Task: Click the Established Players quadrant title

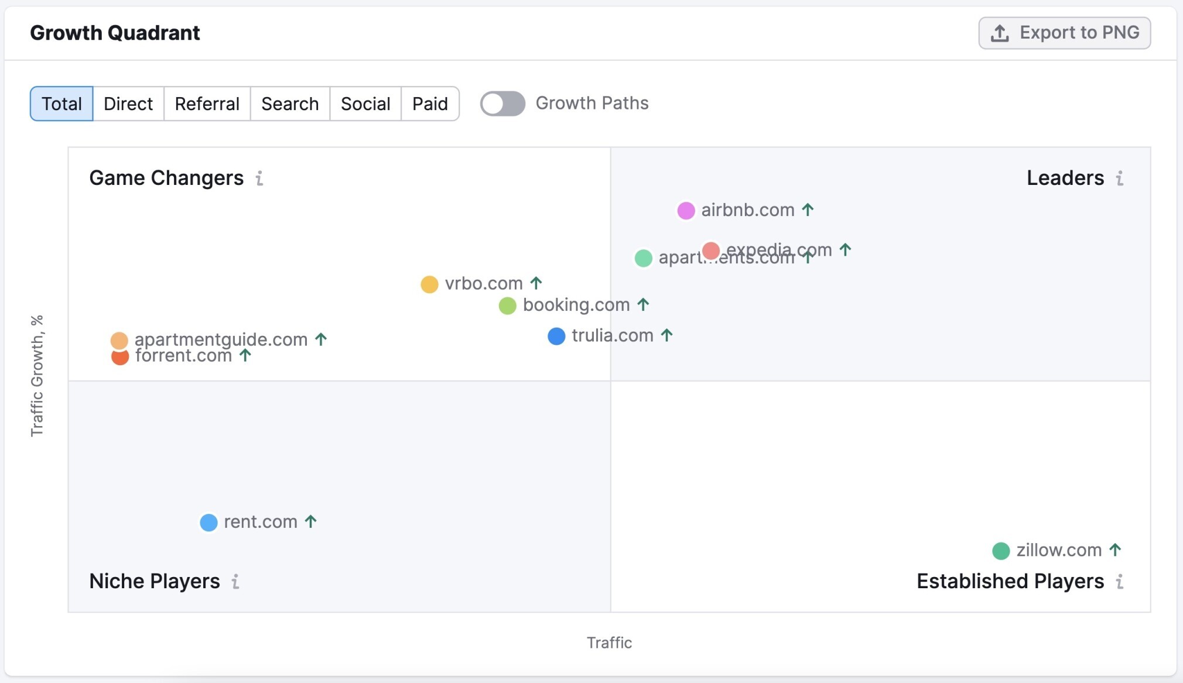Action: coord(1010,581)
